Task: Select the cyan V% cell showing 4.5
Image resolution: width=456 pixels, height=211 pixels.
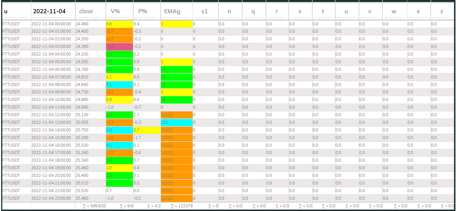Action: (x=119, y=145)
